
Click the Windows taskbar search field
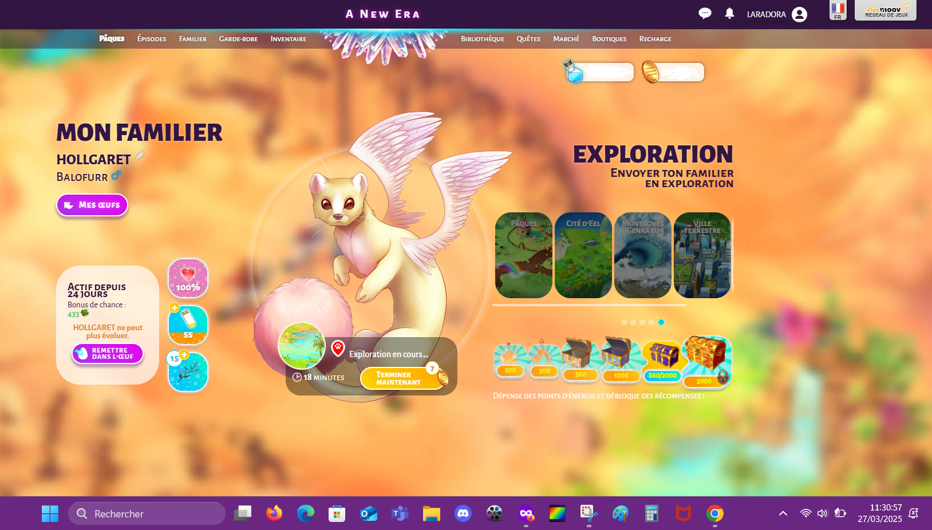(x=147, y=513)
